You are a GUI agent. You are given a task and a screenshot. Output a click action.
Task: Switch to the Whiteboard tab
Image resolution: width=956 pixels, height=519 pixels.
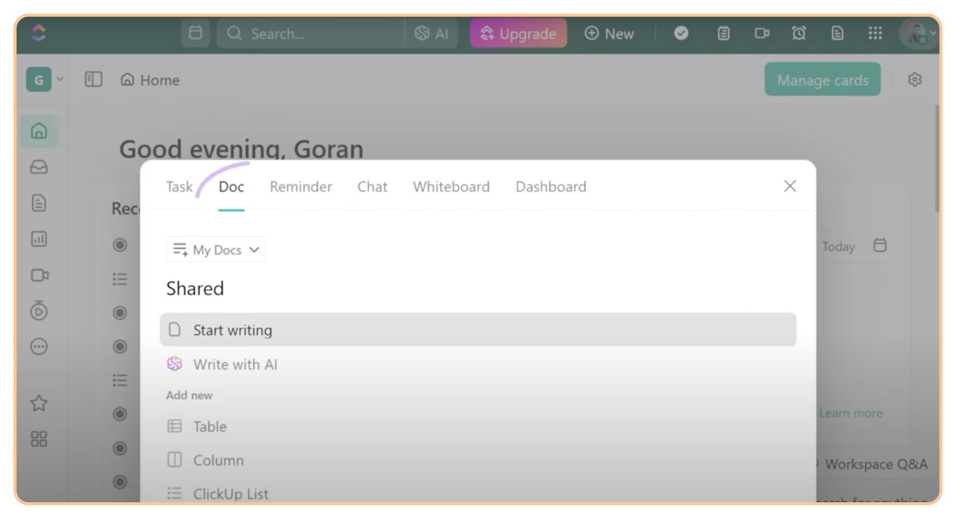(451, 186)
